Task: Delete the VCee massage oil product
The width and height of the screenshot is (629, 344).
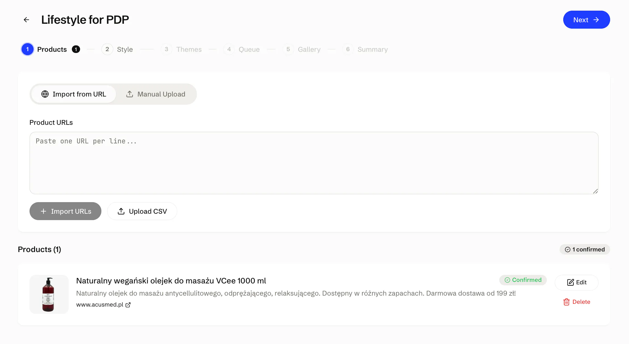Action: (x=577, y=302)
